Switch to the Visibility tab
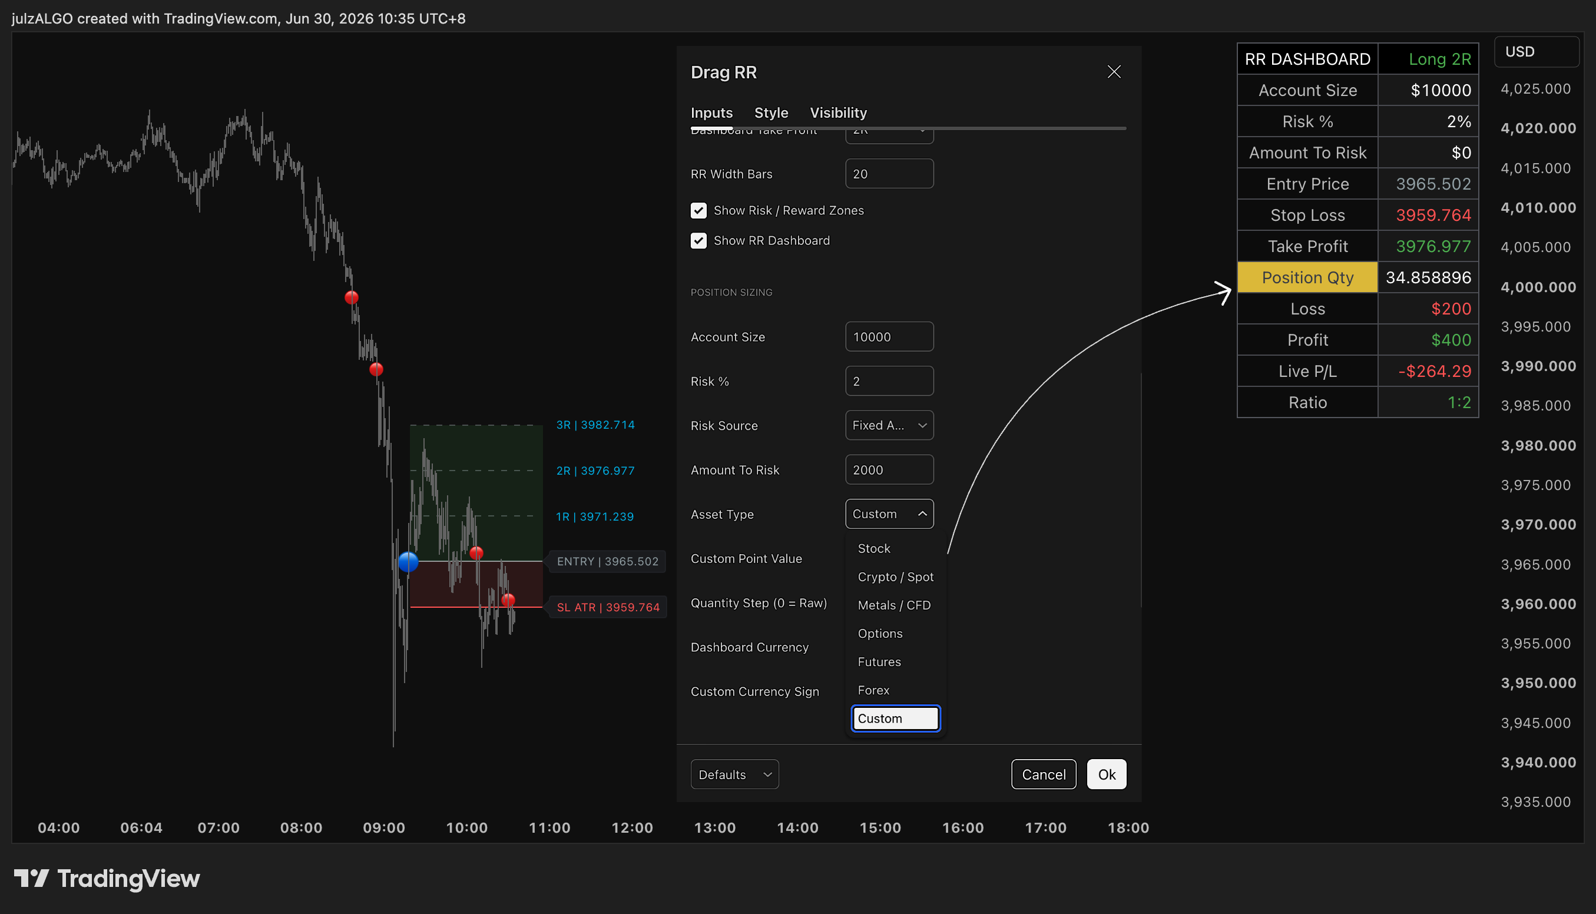Screen dimensions: 1596x914 pyautogui.click(x=839, y=113)
